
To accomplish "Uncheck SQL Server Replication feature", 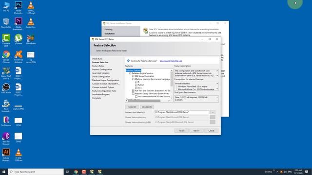I will [x=133, y=76].
